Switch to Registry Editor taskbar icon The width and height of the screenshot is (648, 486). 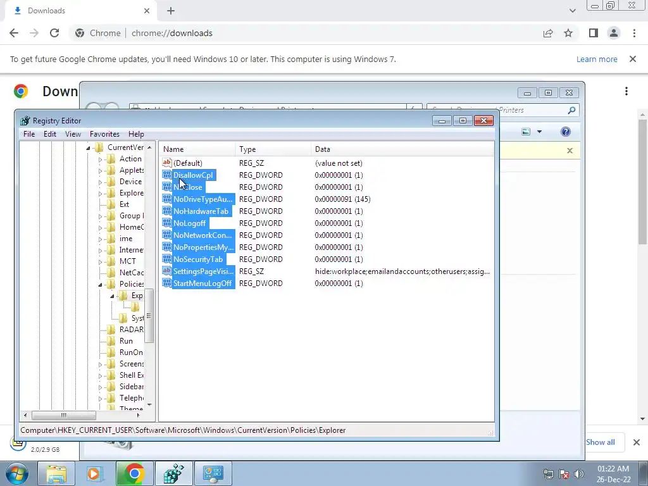pyautogui.click(x=173, y=473)
